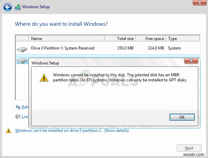Click the Load driver disc icon
The width and height of the screenshot is (208, 158).
(18, 117)
